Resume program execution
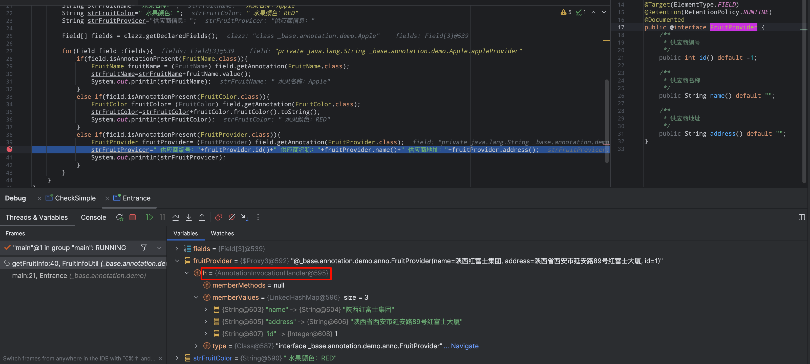 coord(149,217)
